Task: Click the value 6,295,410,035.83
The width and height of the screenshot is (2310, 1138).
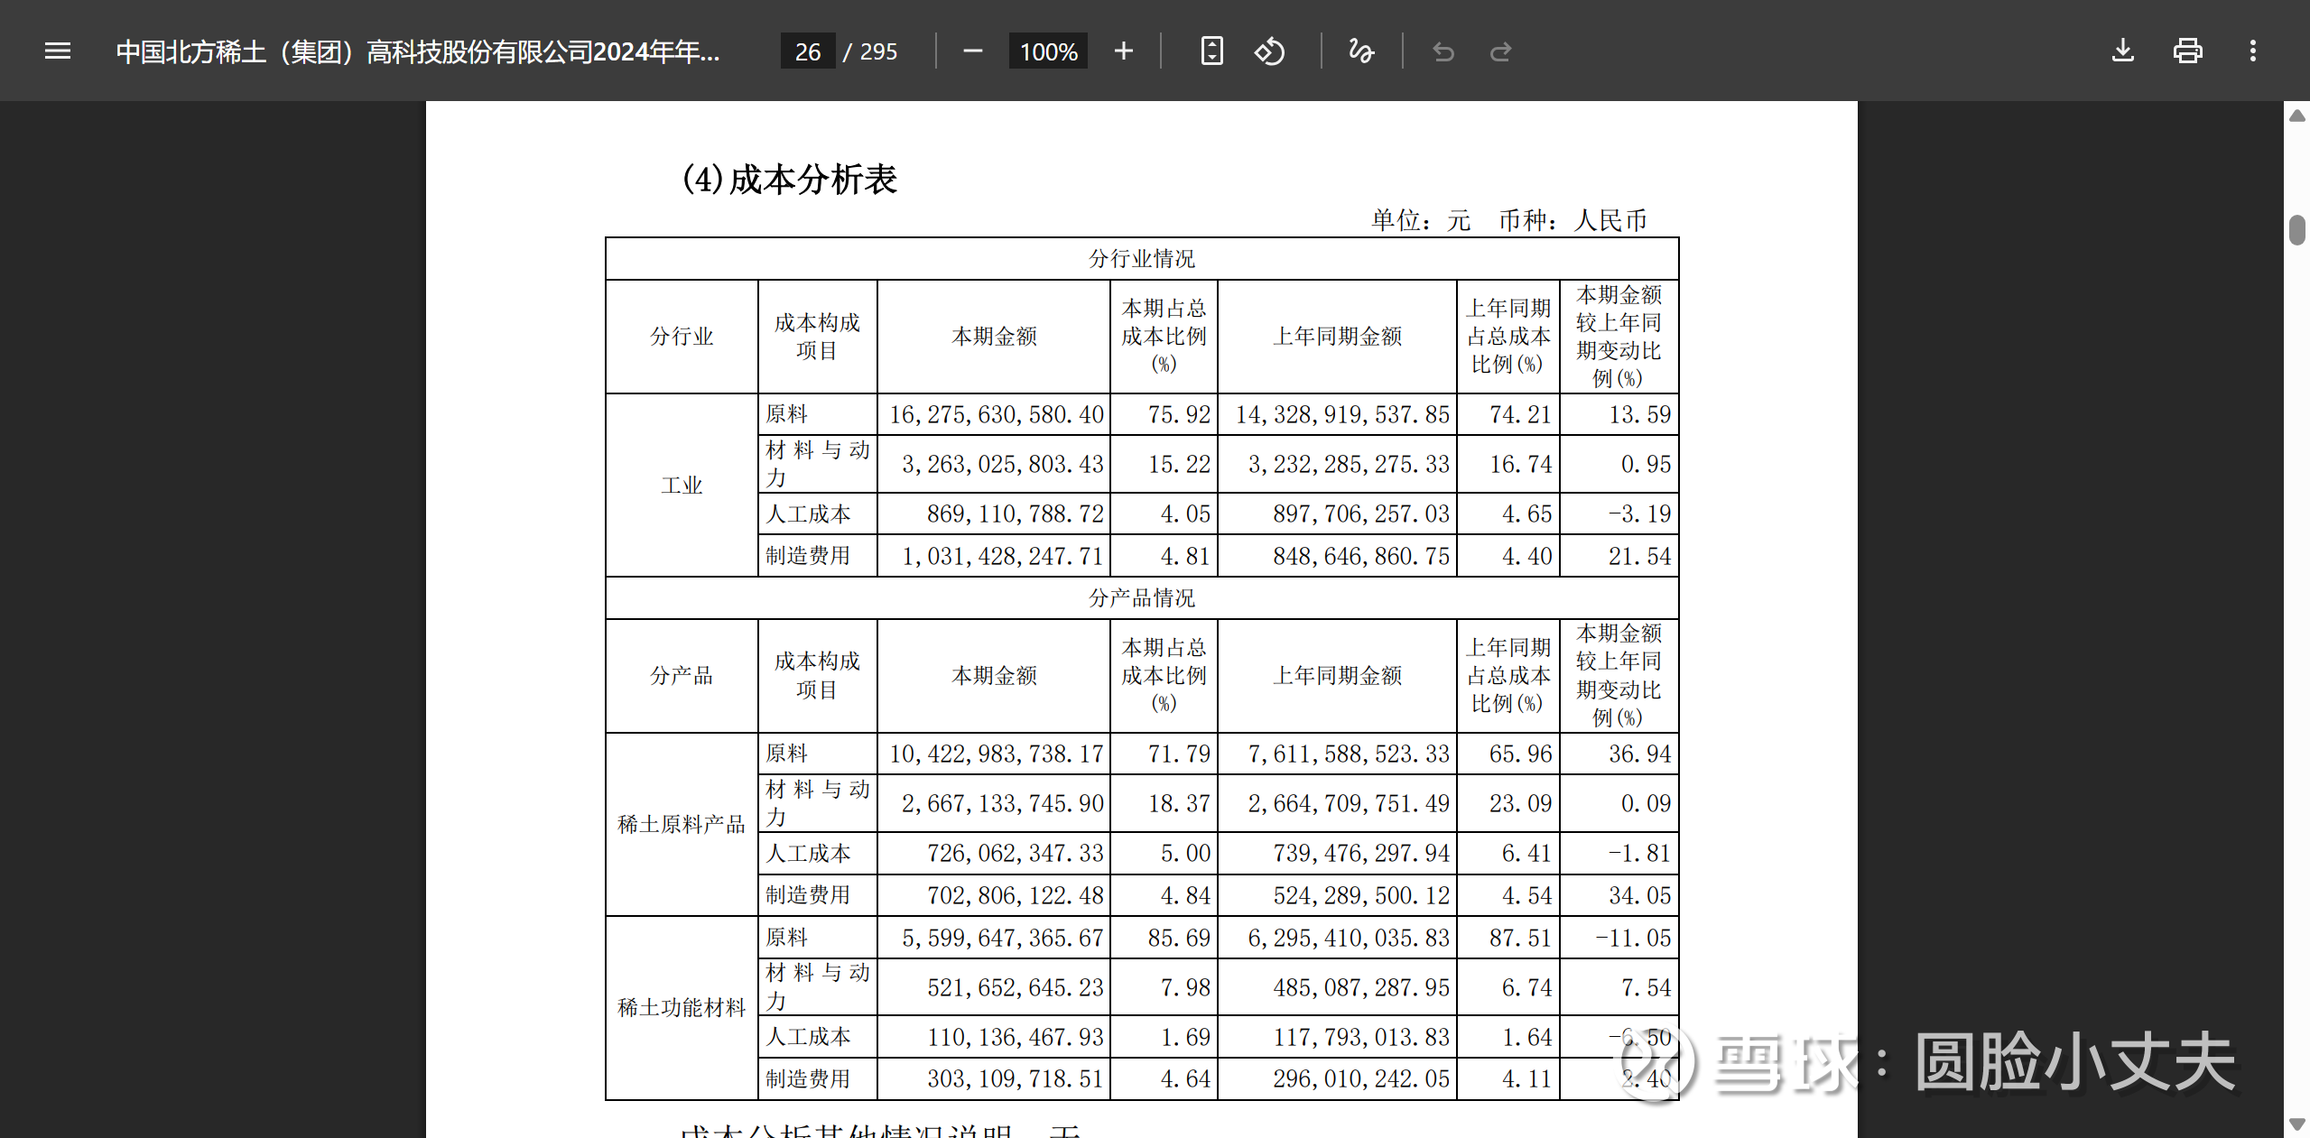Action: tap(1348, 938)
